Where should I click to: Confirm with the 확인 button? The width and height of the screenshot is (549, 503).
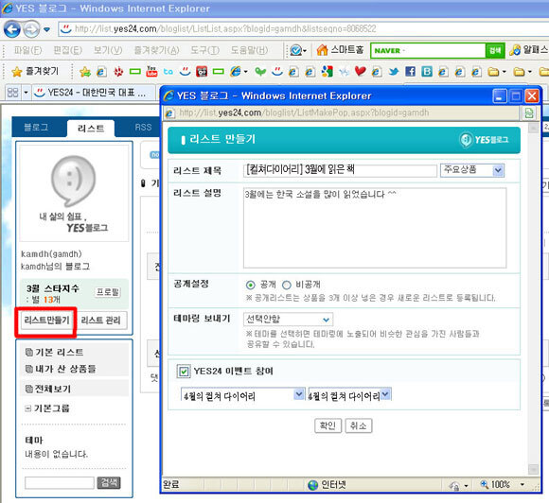(328, 425)
